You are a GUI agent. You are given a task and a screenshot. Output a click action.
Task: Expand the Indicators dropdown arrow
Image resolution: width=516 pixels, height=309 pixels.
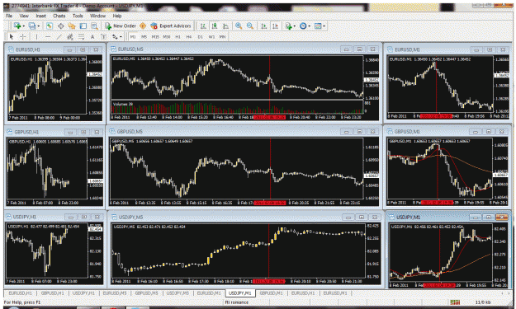[295, 26]
